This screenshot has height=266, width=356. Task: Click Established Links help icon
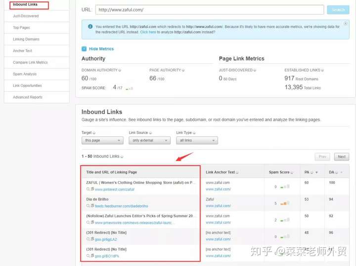click(x=322, y=70)
